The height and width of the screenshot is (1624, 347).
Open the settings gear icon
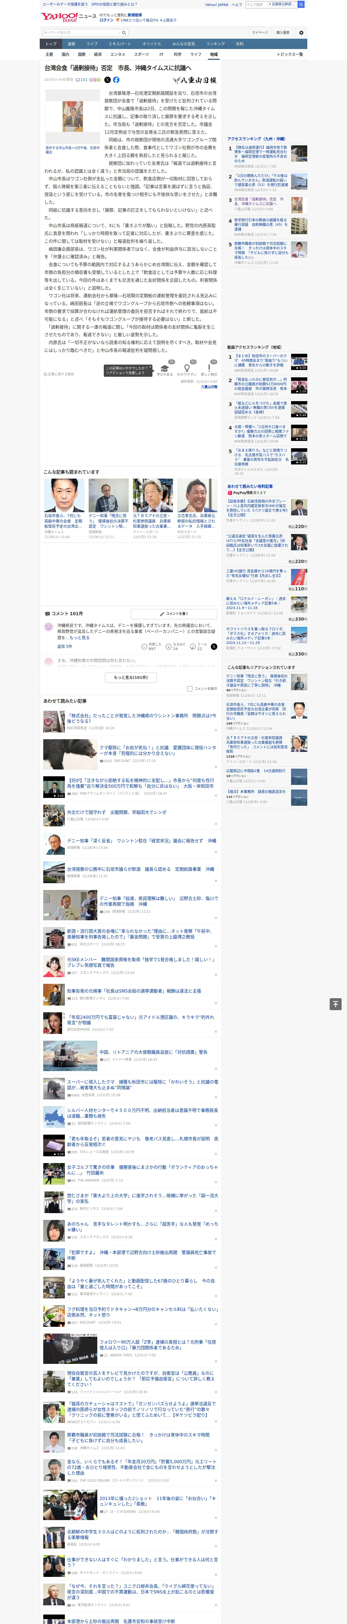click(x=301, y=33)
